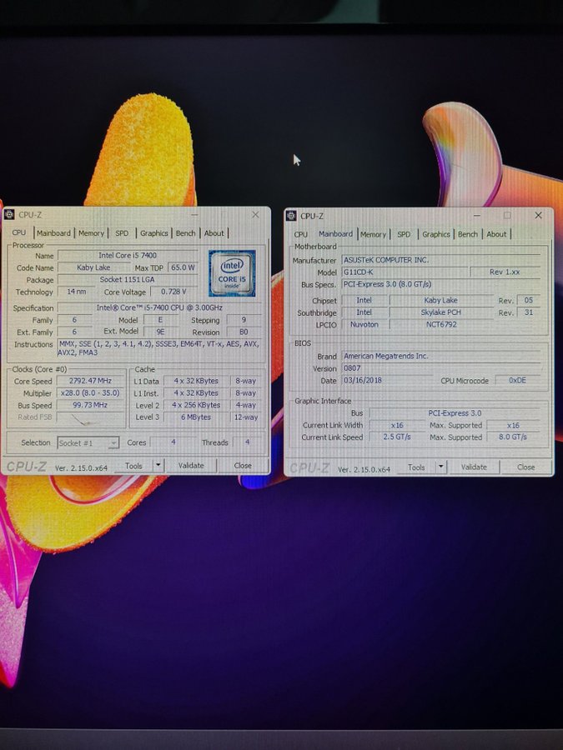Click the Threads value field
The width and height of the screenshot is (563, 750).
247,442
